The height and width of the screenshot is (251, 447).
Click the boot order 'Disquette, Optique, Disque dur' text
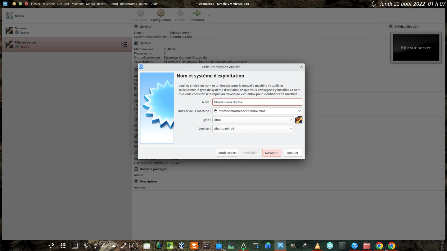(186, 58)
